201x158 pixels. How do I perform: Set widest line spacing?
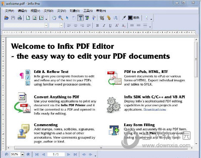pyautogui.click(x=145, y=25)
